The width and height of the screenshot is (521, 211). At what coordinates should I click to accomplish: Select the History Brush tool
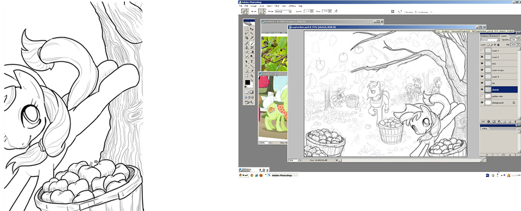coord(252,47)
